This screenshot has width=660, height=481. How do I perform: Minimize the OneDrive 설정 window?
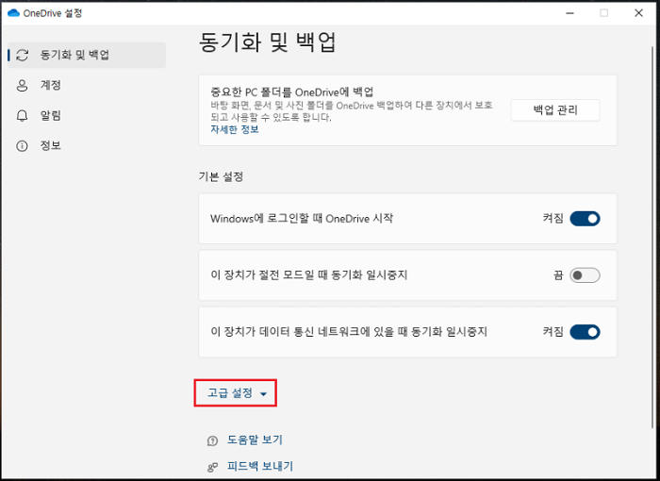(569, 13)
